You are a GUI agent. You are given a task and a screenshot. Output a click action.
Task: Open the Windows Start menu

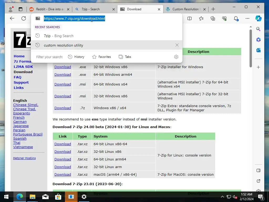[x=6, y=197]
